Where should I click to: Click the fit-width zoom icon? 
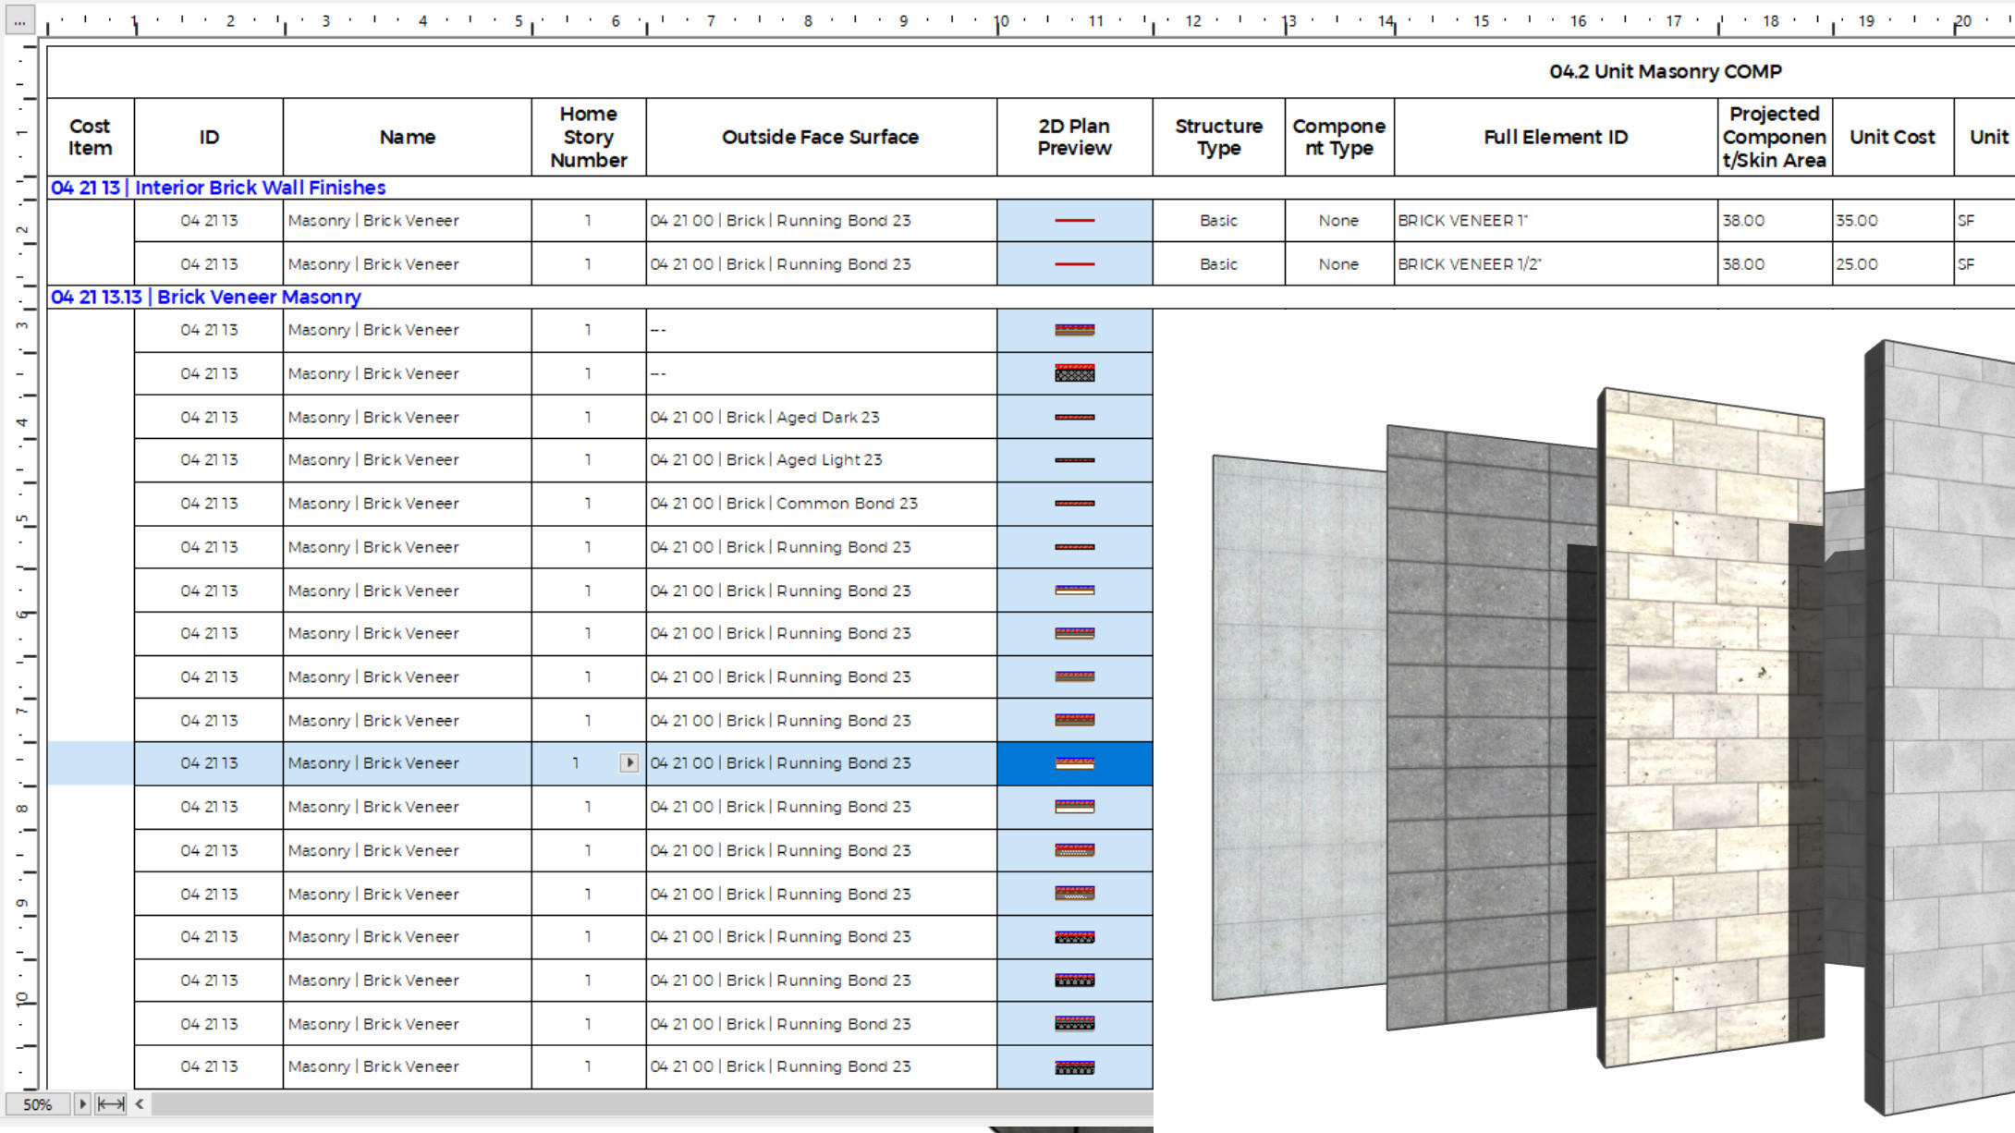click(111, 1103)
